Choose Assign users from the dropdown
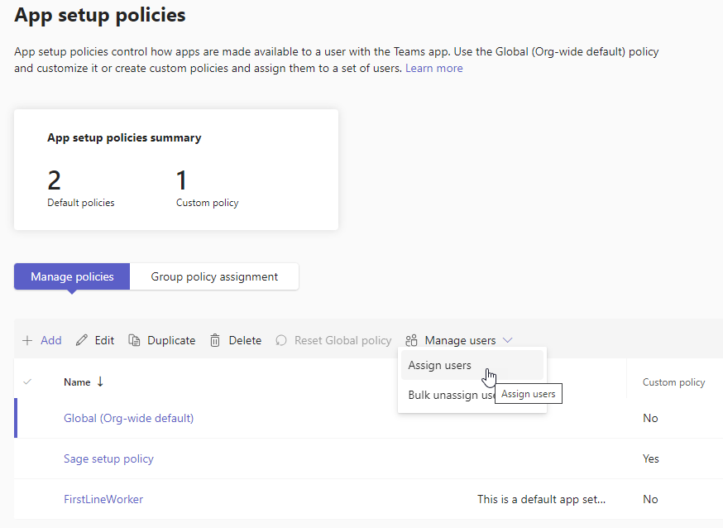 point(440,365)
